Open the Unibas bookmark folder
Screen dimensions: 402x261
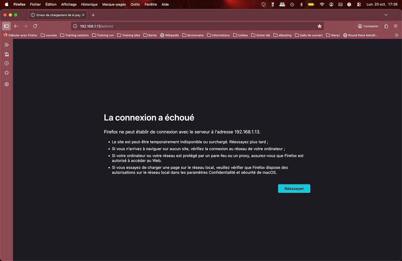pyautogui.click(x=240, y=35)
